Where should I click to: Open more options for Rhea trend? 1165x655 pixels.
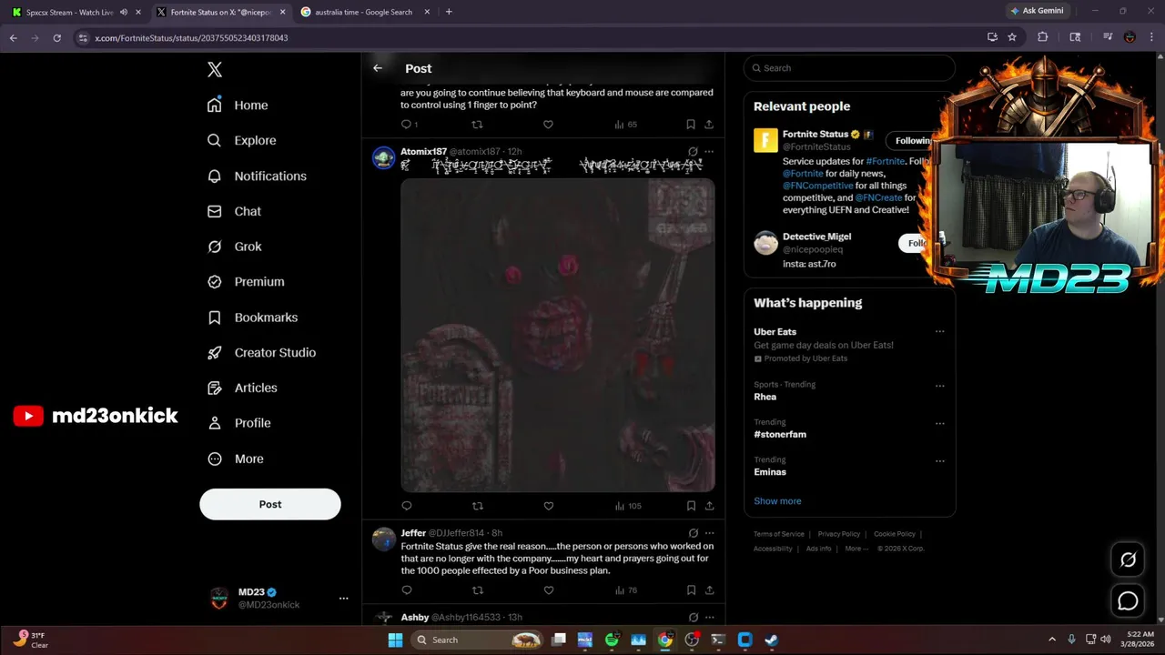pos(939,386)
